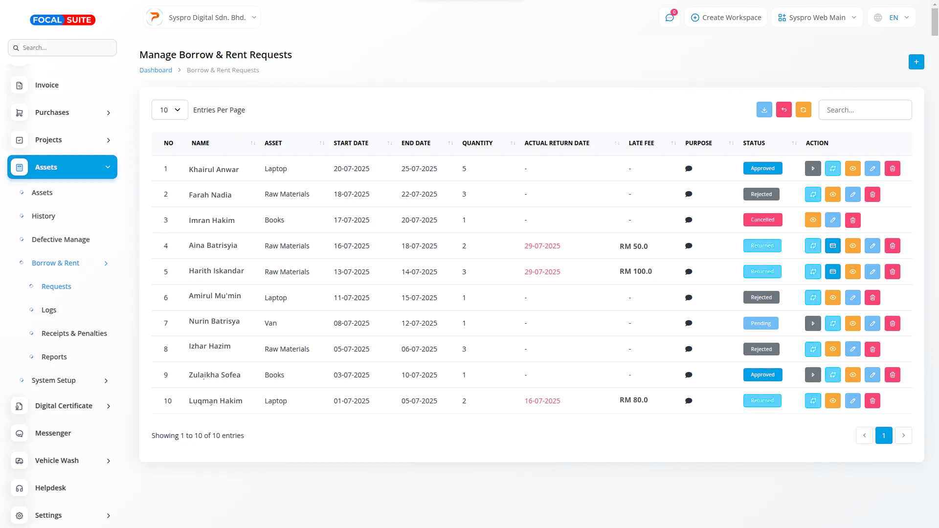This screenshot has height=528, width=939.
Task: Open the entries per page dropdown
Action: [170, 110]
